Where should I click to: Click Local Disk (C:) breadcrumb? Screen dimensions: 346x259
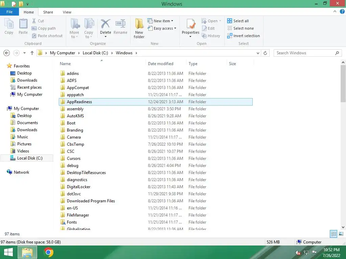pos(95,53)
